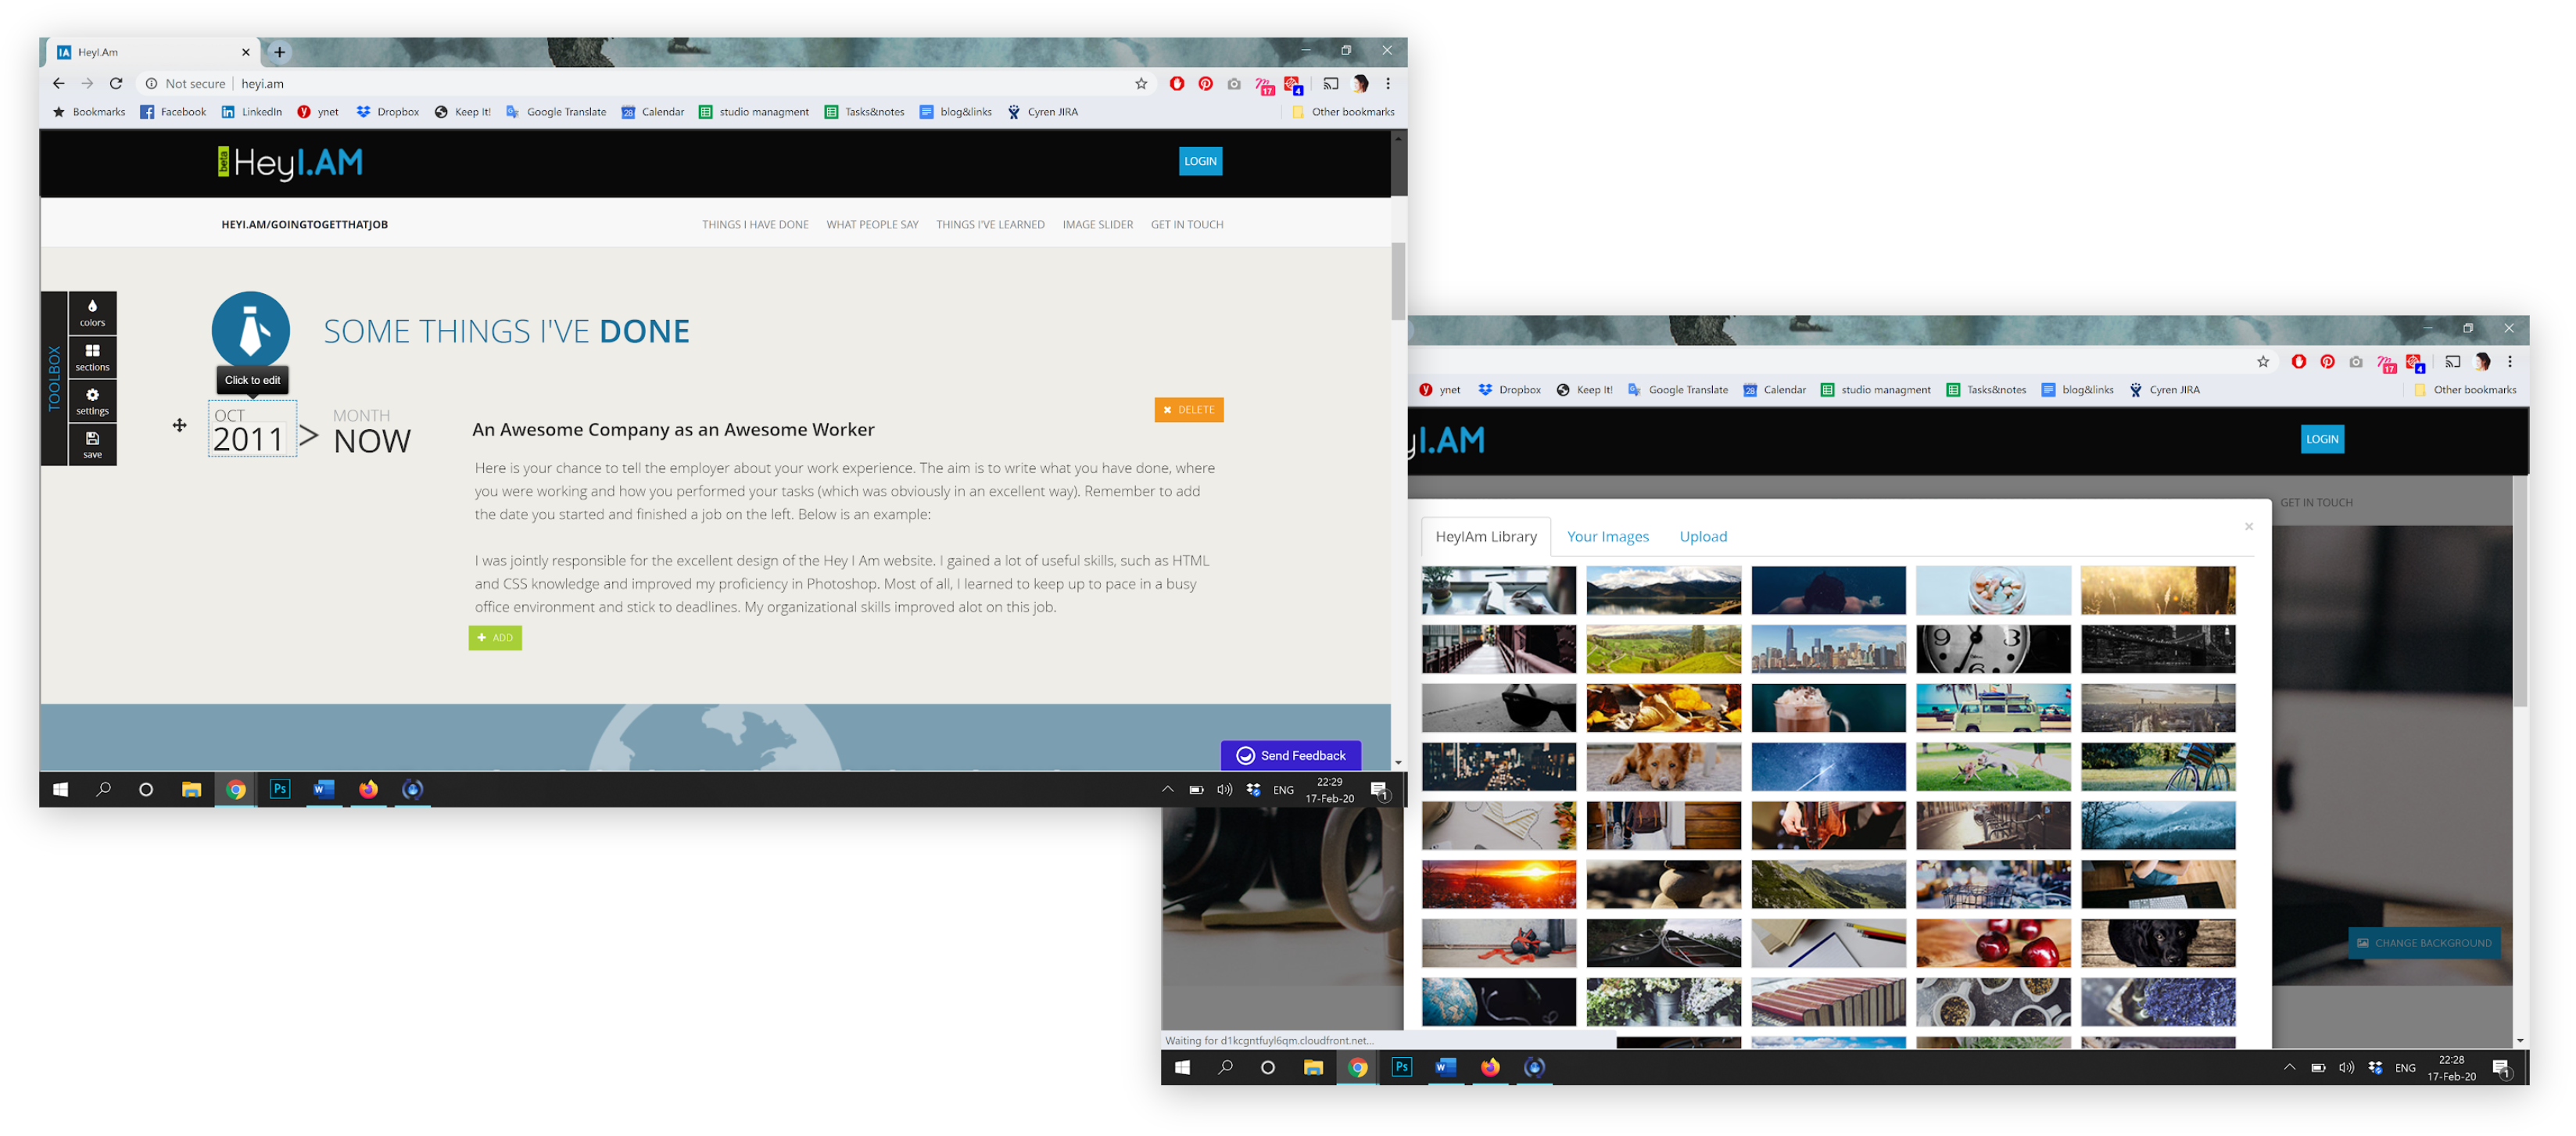Click the Opera-style red extension icon in left window
The width and height of the screenshot is (2576, 1136).
coord(1177,84)
